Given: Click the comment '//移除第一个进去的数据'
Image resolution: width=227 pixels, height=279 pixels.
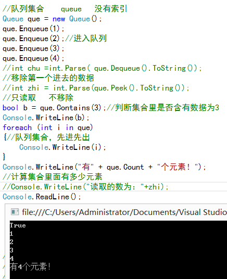Looking at the screenshot, I should (48, 78).
